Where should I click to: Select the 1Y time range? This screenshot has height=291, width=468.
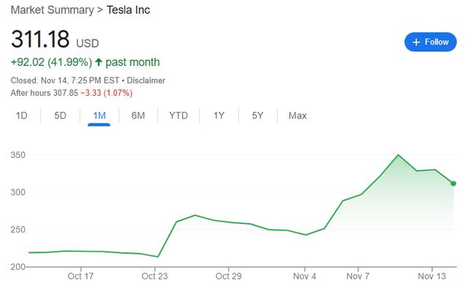[x=219, y=116]
